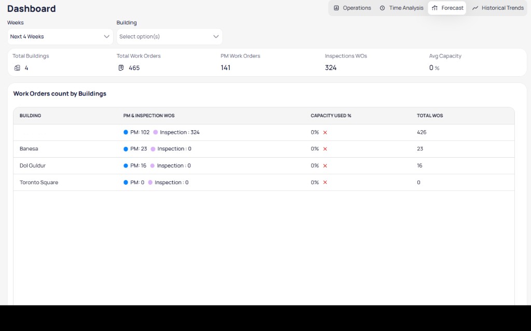
Task: Click the red X in Toronto Square row
Action: (x=325, y=182)
